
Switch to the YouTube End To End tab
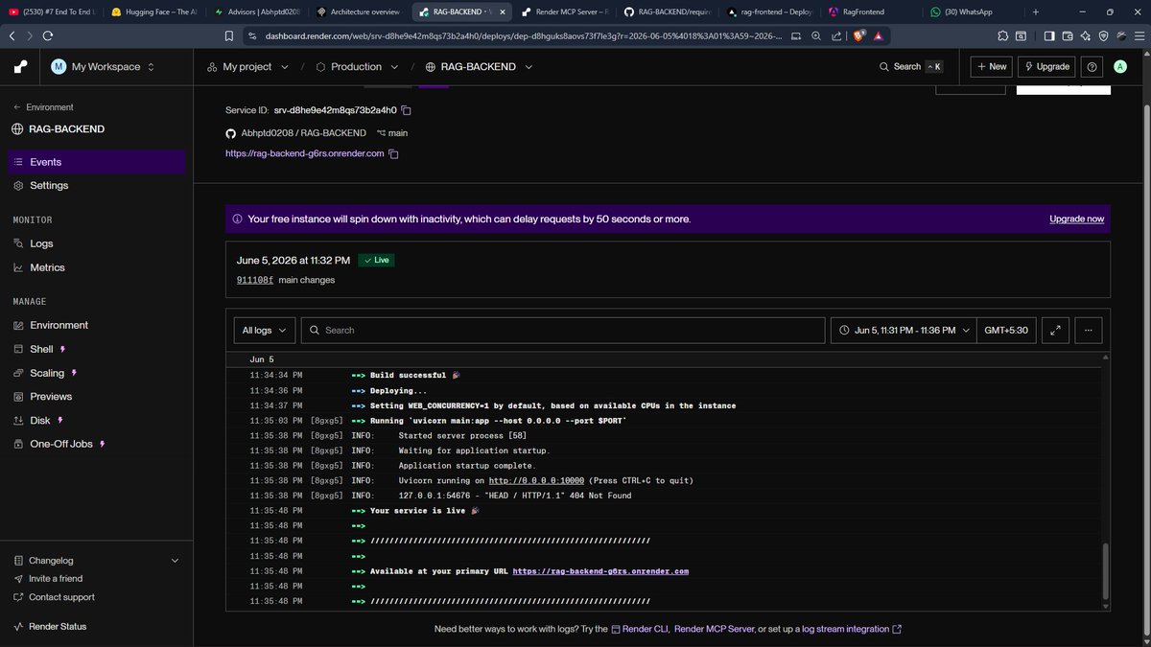pyautogui.click(x=50, y=12)
